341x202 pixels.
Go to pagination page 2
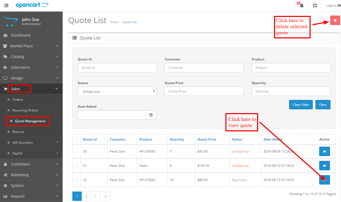click(x=86, y=196)
